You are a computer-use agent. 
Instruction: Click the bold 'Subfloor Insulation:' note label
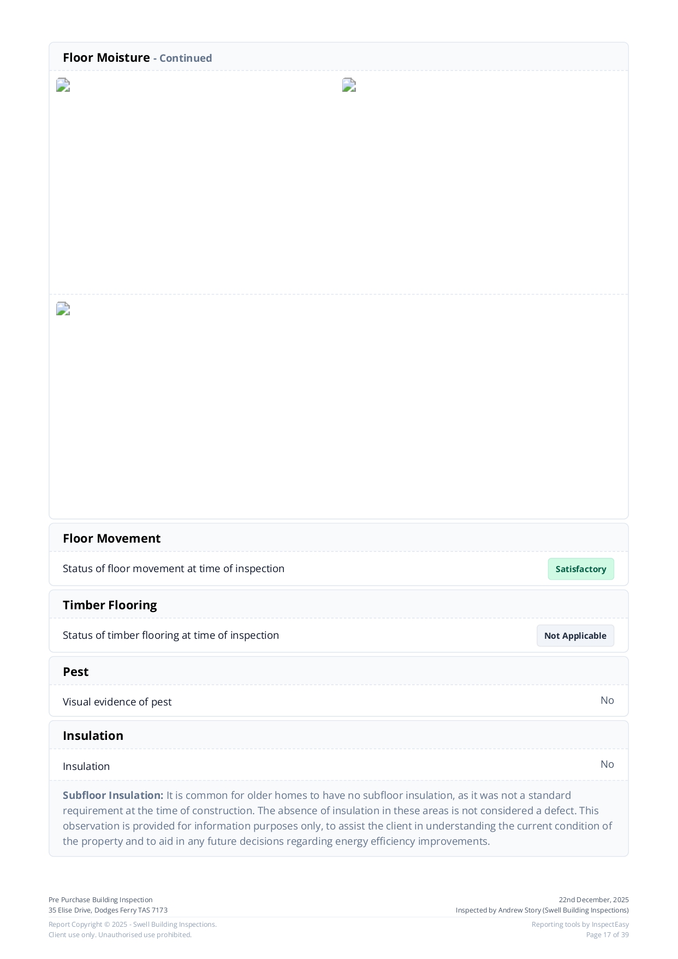click(113, 795)
